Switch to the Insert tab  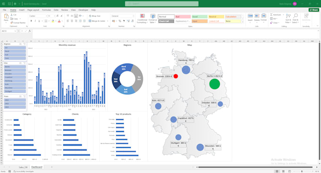[x=22, y=10]
